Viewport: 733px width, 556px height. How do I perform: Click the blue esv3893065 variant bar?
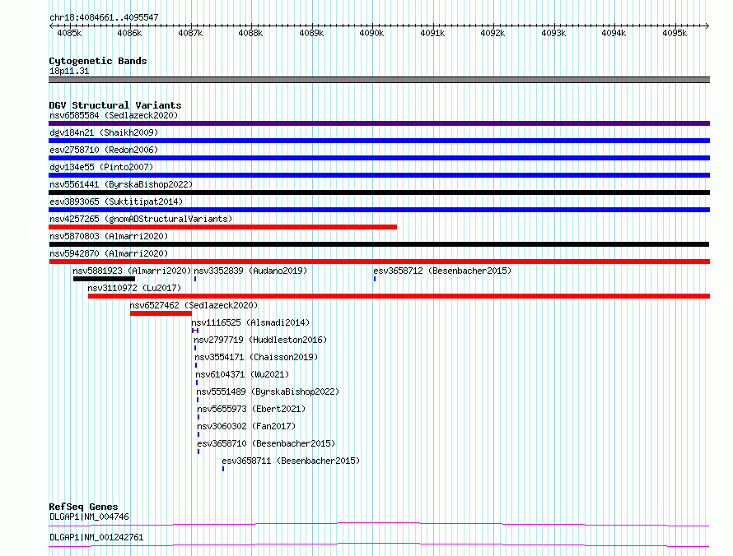[379, 210]
